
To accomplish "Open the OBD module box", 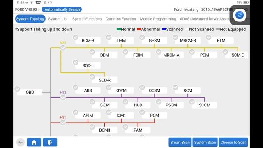I will pos(30,92).
